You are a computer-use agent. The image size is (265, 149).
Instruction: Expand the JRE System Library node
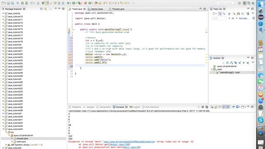coord(6,145)
